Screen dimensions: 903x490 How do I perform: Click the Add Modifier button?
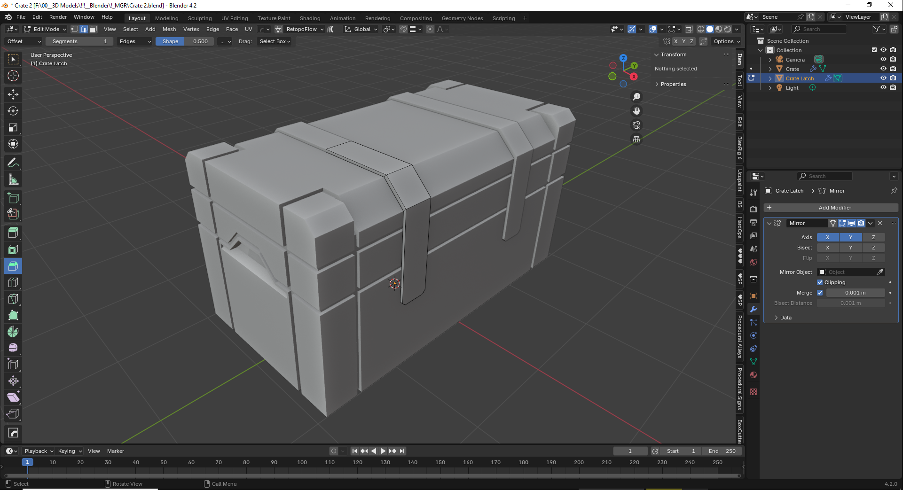pos(831,208)
